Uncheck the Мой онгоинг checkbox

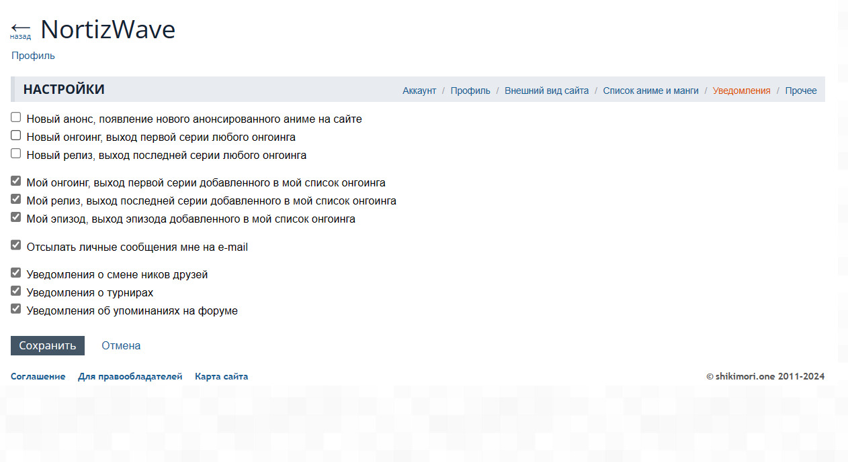pyautogui.click(x=16, y=181)
